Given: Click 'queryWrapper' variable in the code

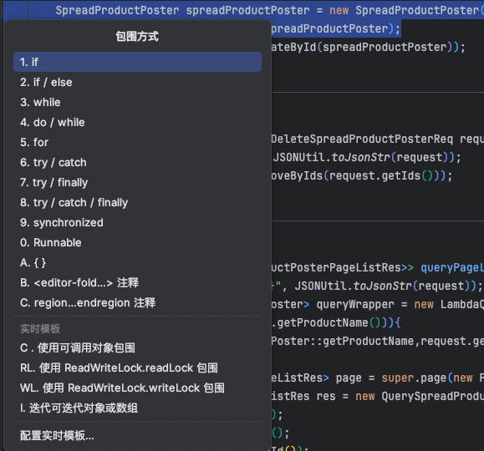Looking at the screenshot, I should point(355,305).
